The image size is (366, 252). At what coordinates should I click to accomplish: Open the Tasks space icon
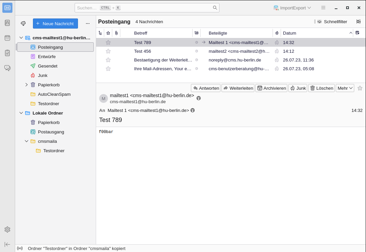(x=7, y=53)
